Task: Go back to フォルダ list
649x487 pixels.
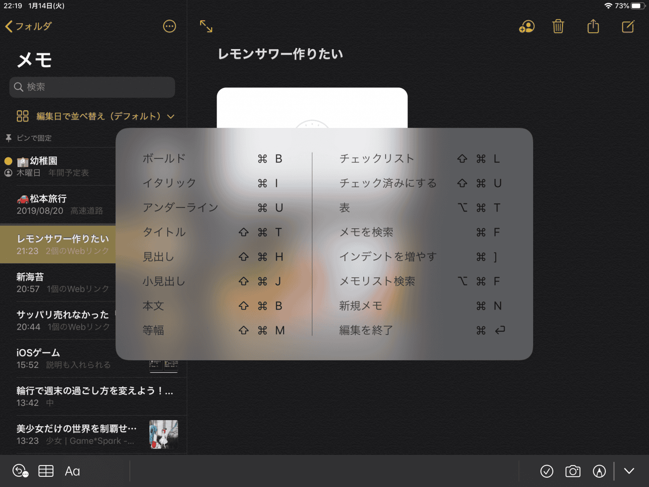Action: click(28, 26)
